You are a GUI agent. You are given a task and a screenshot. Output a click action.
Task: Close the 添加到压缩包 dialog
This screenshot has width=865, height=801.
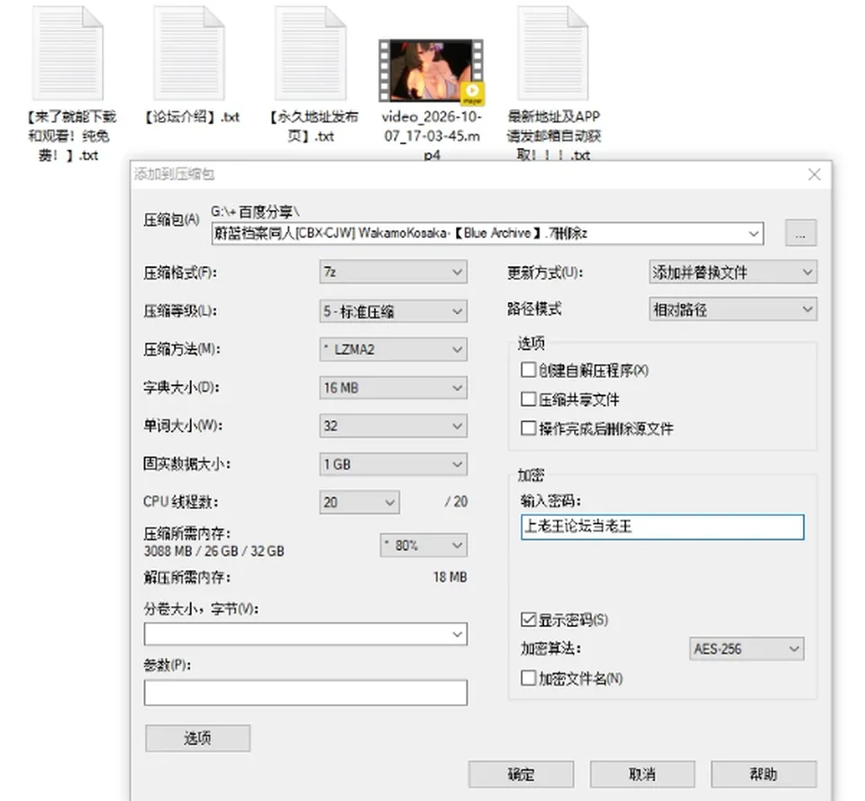coord(815,175)
